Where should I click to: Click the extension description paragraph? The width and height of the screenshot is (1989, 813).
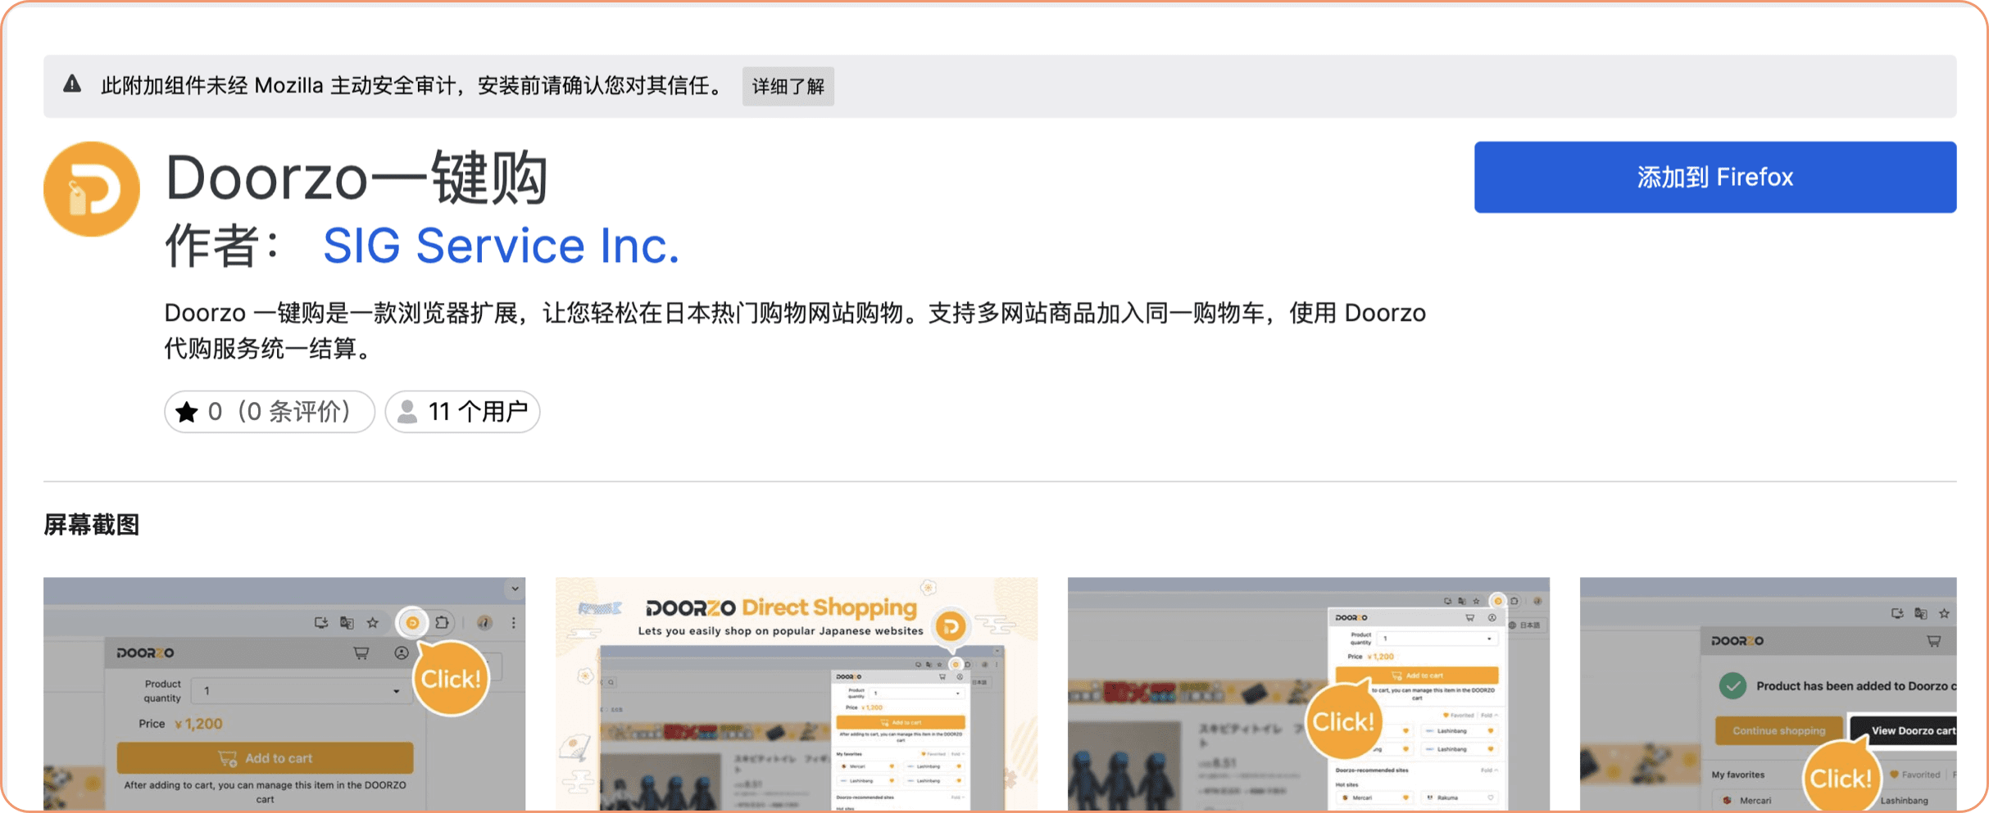(x=795, y=331)
